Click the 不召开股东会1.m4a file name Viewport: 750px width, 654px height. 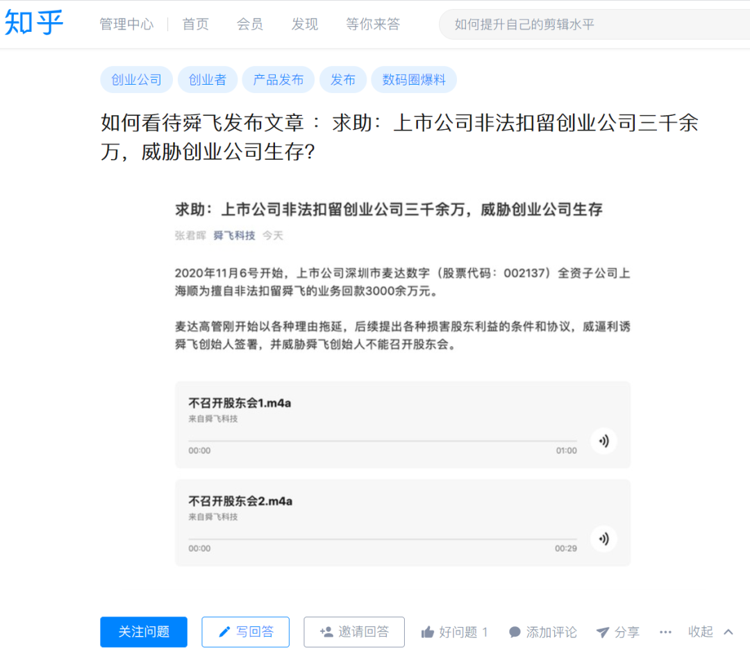point(240,403)
